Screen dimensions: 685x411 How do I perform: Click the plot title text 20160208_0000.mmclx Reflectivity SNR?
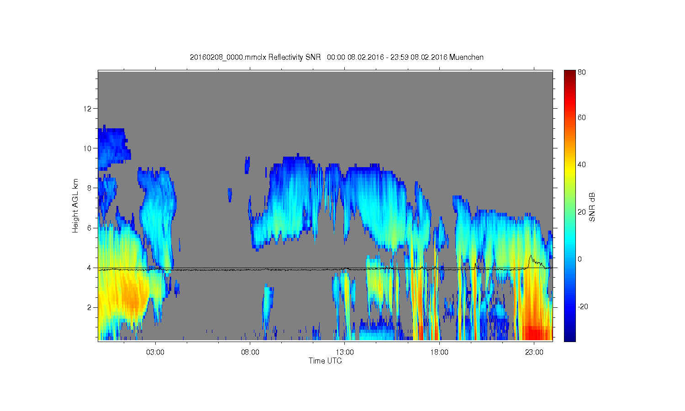[x=255, y=57]
